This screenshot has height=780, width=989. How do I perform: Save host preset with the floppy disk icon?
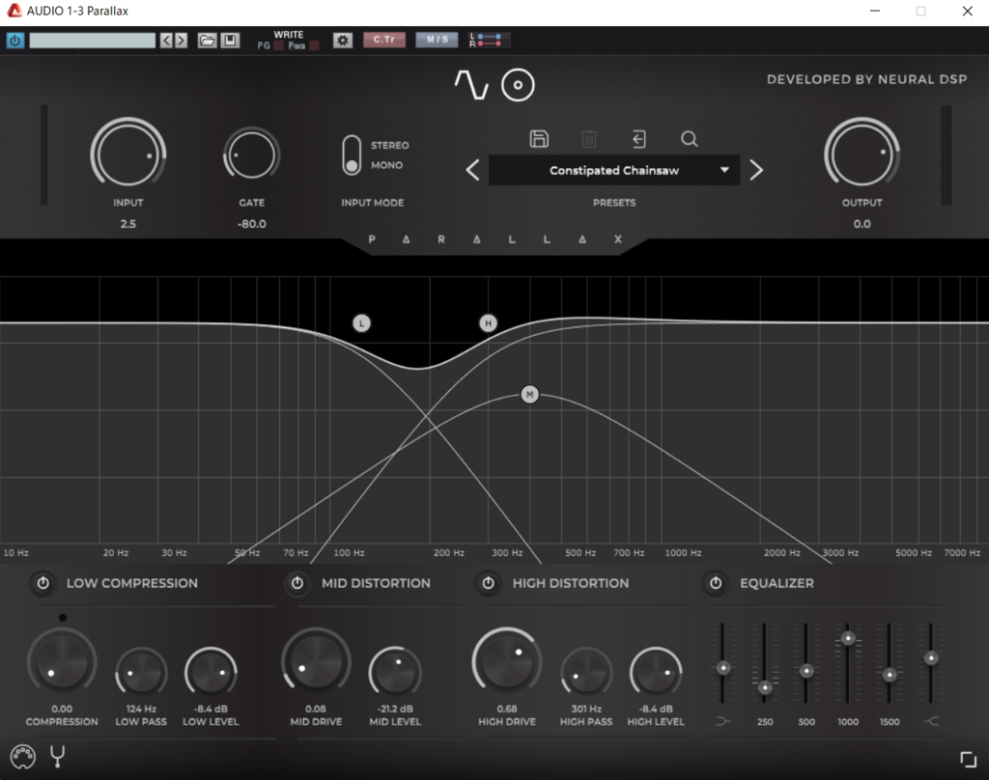pyautogui.click(x=230, y=41)
